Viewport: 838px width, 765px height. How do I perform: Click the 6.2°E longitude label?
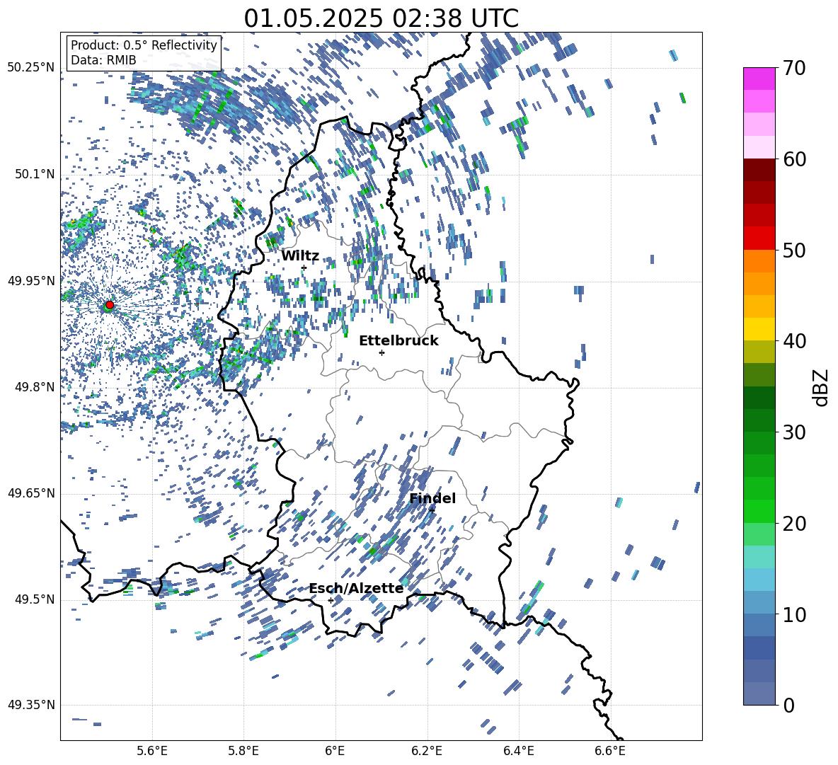[427, 751]
